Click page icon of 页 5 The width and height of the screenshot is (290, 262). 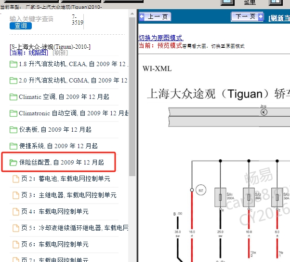point(16,228)
